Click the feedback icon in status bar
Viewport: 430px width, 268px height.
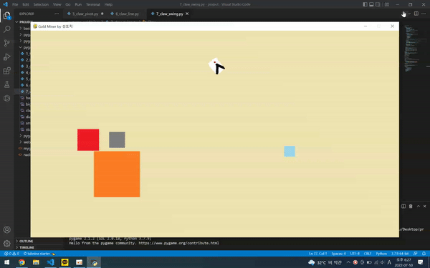pyautogui.click(x=416, y=254)
